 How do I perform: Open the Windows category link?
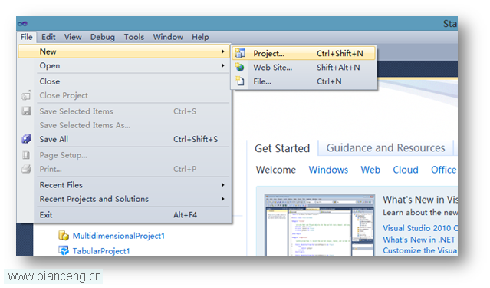[328, 170]
